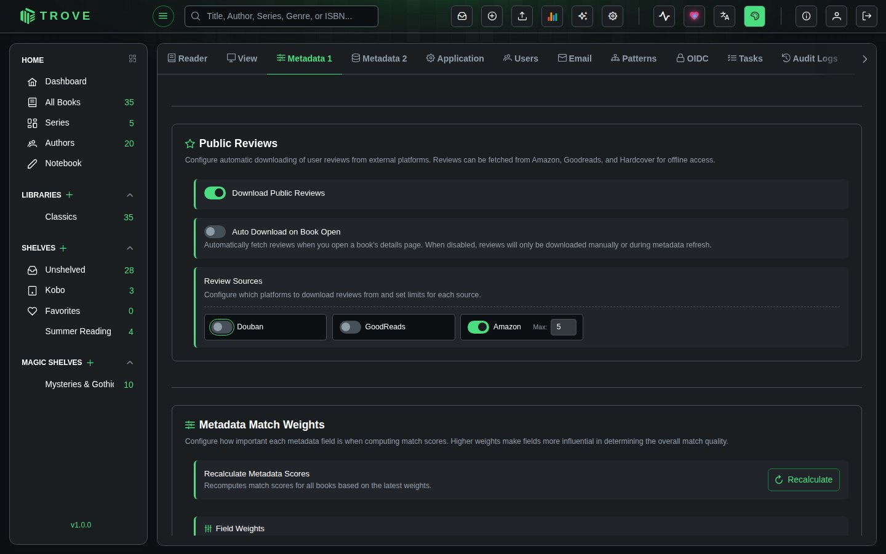Open the heart donate icon
Screen dimensions: 886x554
click(694, 17)
